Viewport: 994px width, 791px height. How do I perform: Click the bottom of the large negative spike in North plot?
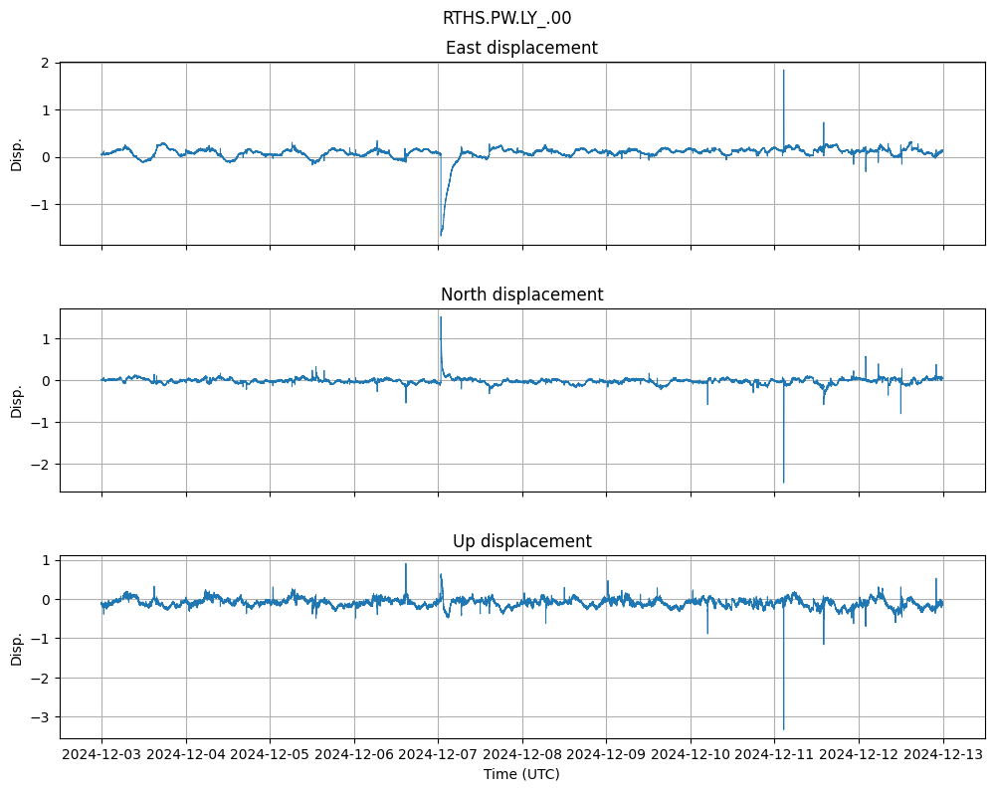tap(783, 482)
